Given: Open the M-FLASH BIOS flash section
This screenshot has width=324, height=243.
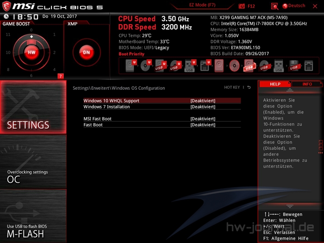Looking at the screenshot, I should point(33,216).
